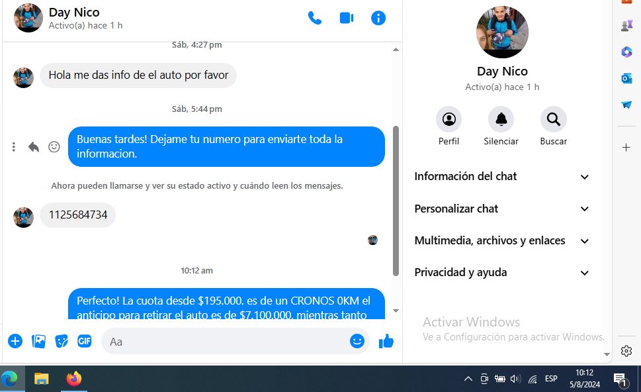This screenshot has height=392, width=641.
Task: Open Outlook in Edge sidebar
Action: 626,78
